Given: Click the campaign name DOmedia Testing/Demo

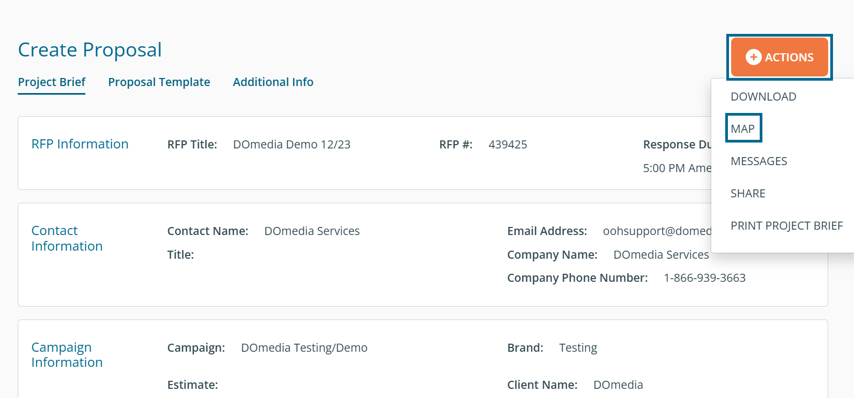Looking at the screenshot, I should click(x=304, y=348).
